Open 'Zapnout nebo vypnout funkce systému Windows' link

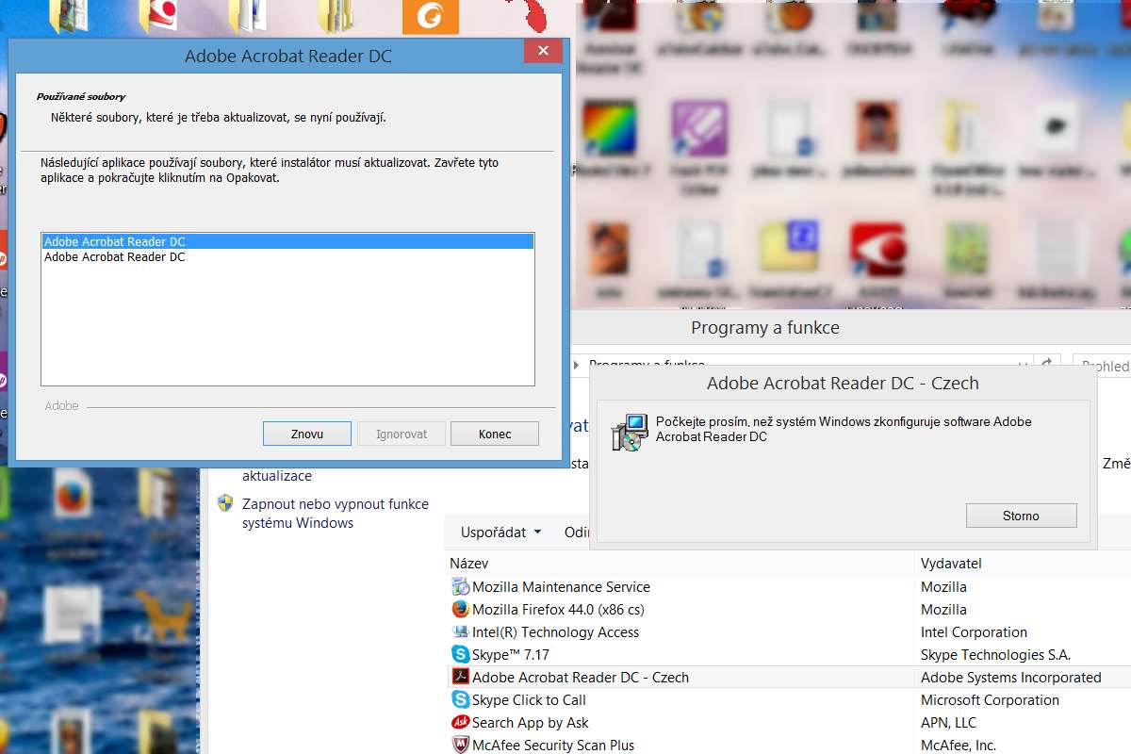(336, 514)
